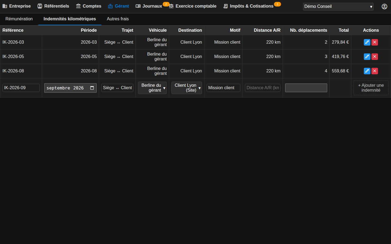The width and height of the screenshot is (391, 244).
Task: Edit indemnity IK-2026-05 with pencil icon
Action: point(367,57)
